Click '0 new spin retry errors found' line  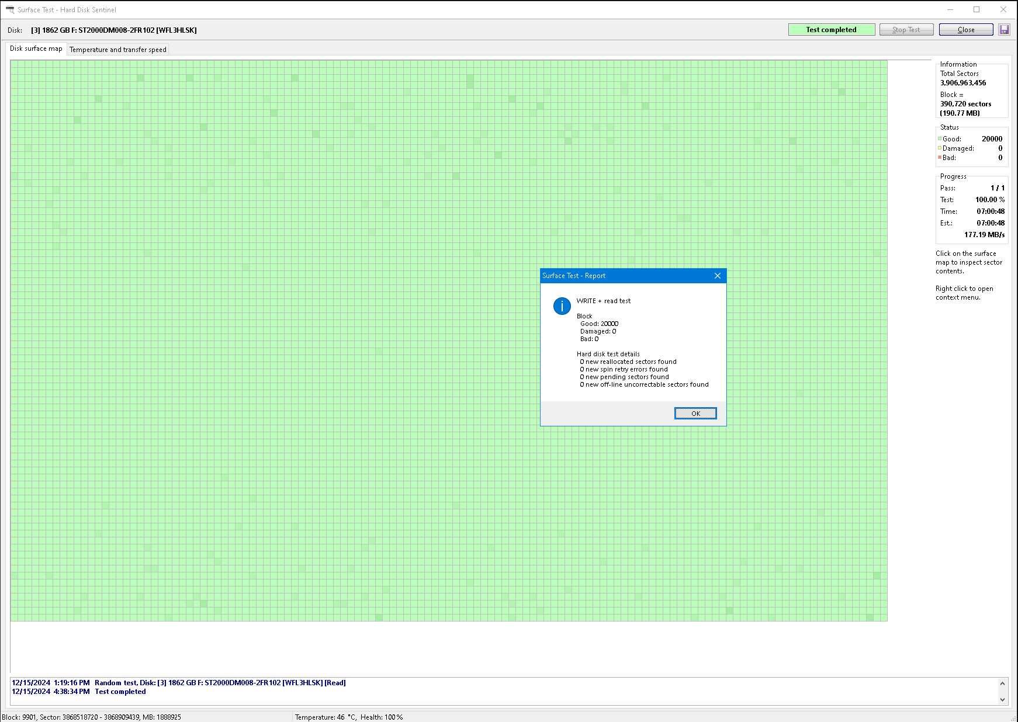point(624,369)
